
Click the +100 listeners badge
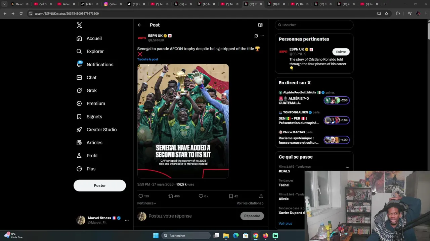(337, 140)
